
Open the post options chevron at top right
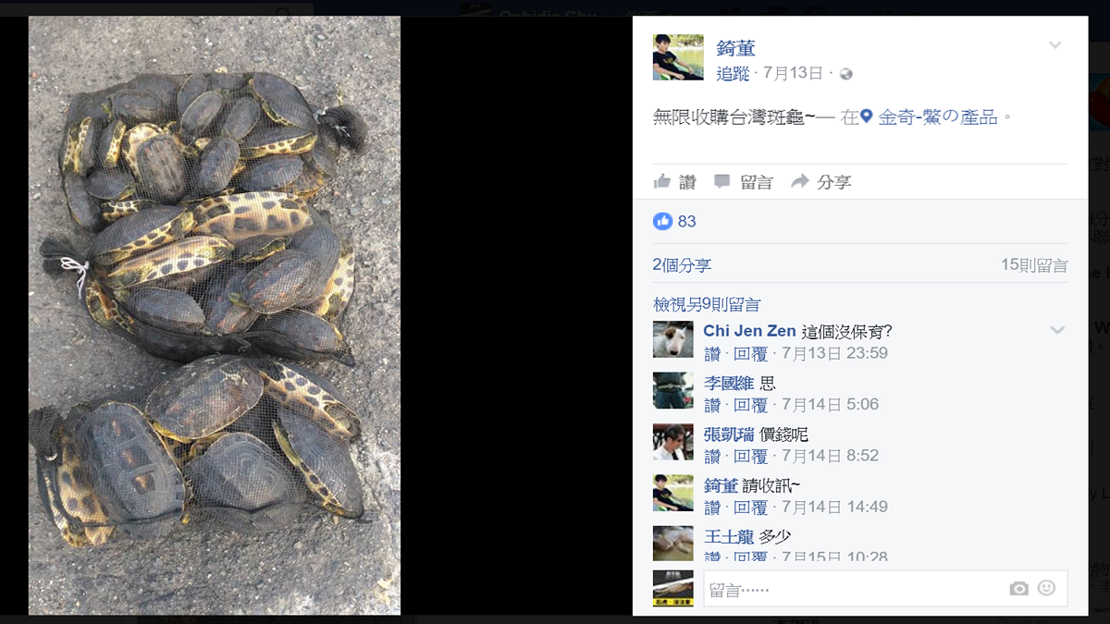(x=1055, y=45)
